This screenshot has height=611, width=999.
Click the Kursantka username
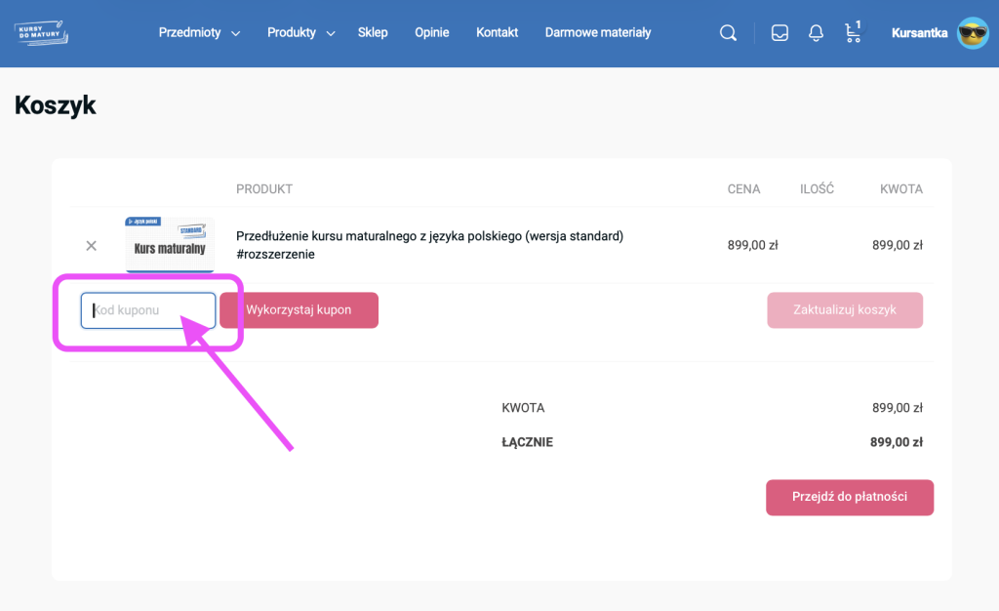(x=919, y=33)
